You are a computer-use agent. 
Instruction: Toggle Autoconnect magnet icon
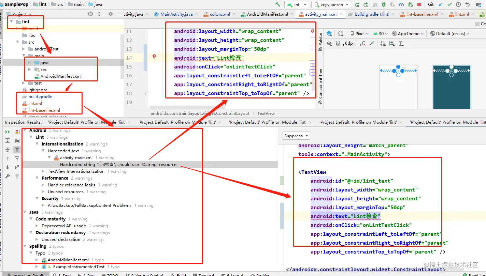(338, 43)
